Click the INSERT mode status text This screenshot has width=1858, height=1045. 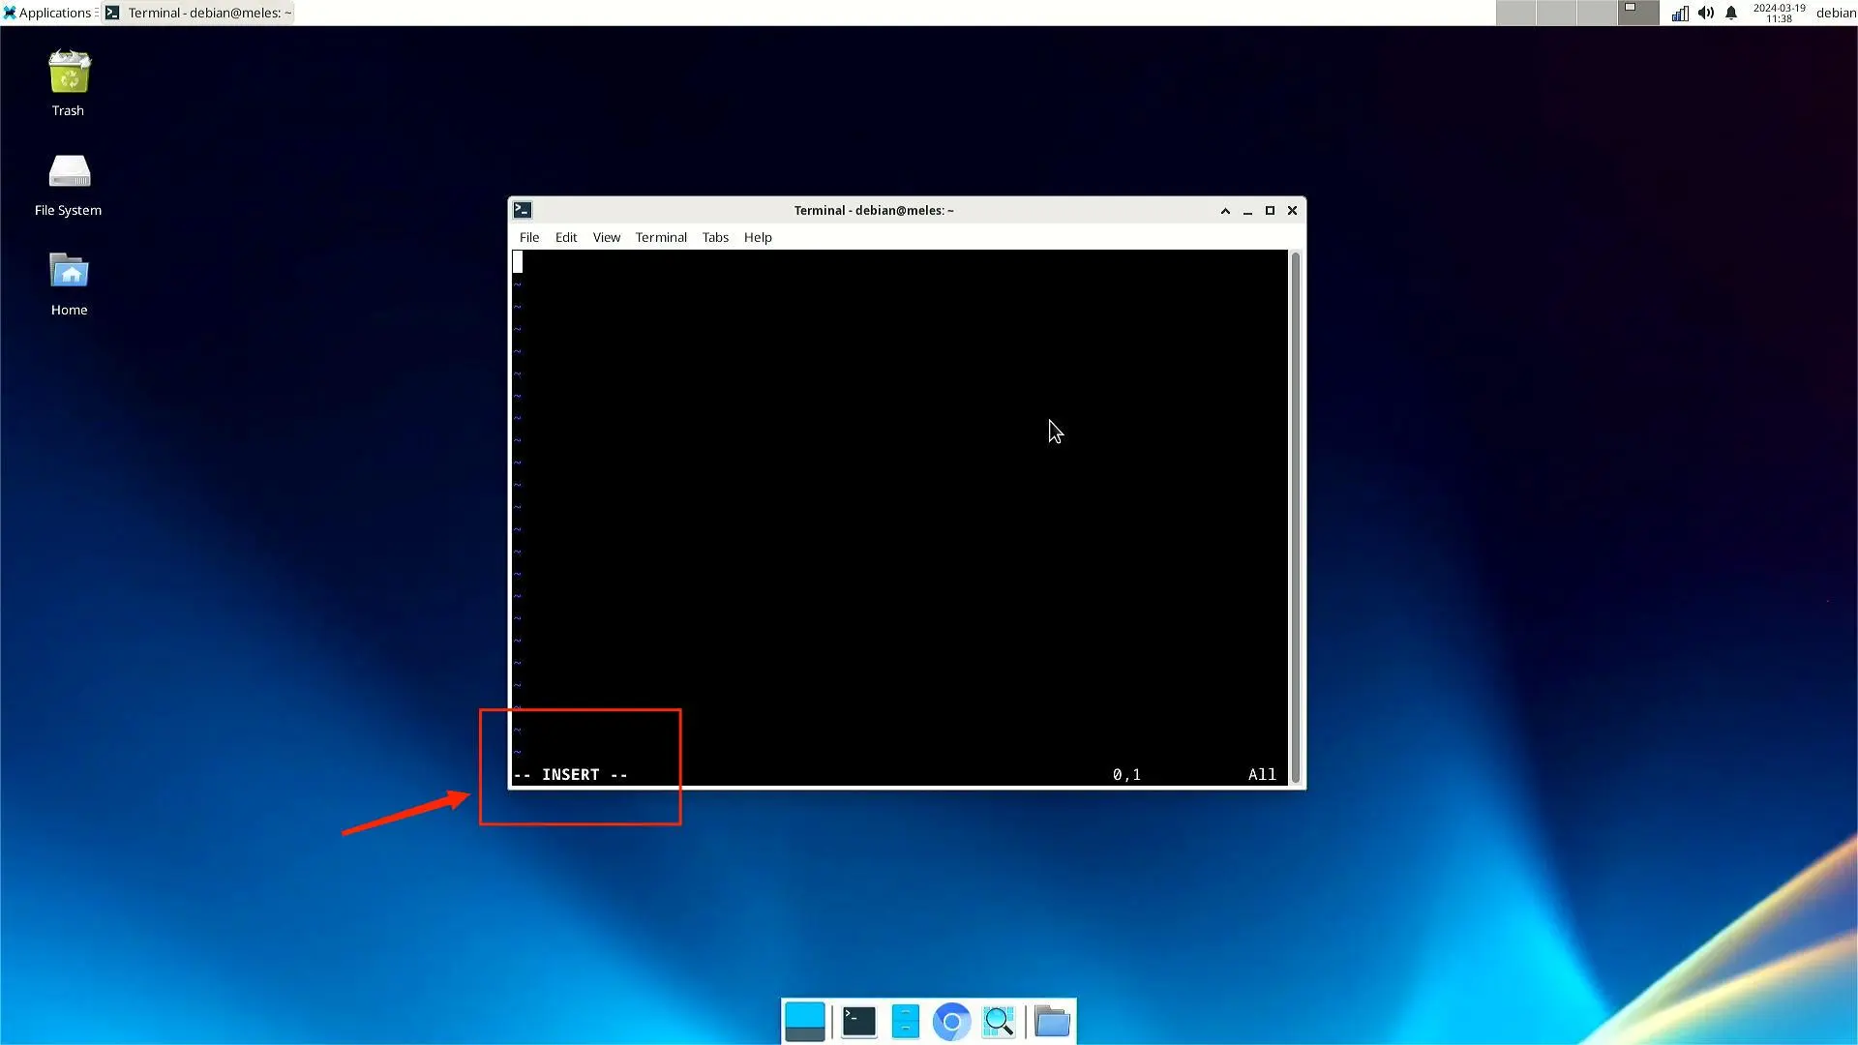[x=571, y=775]
